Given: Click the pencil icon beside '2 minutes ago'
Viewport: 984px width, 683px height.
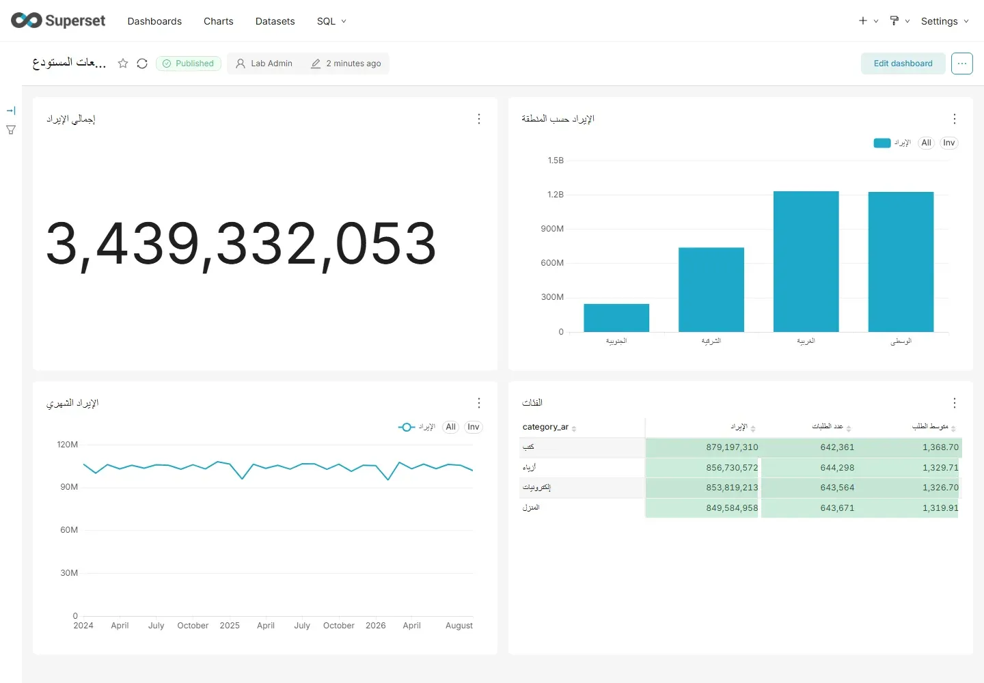Looking at the screenshot, I should pyautogui.click(x=316, y=64).
